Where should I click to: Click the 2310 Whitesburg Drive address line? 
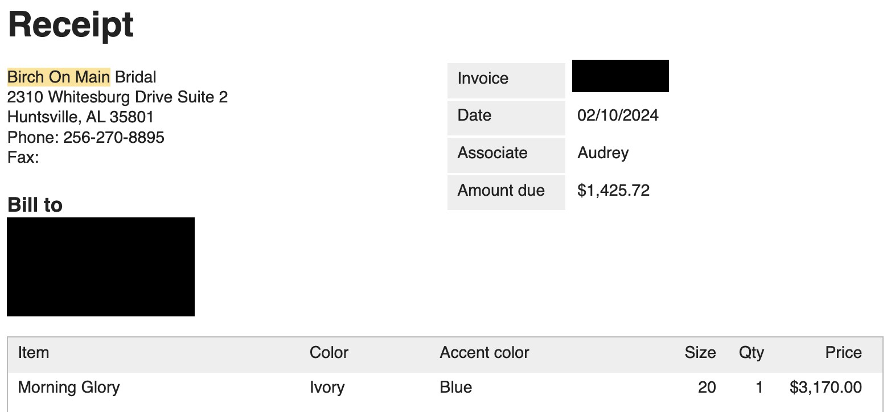[117, 97]
